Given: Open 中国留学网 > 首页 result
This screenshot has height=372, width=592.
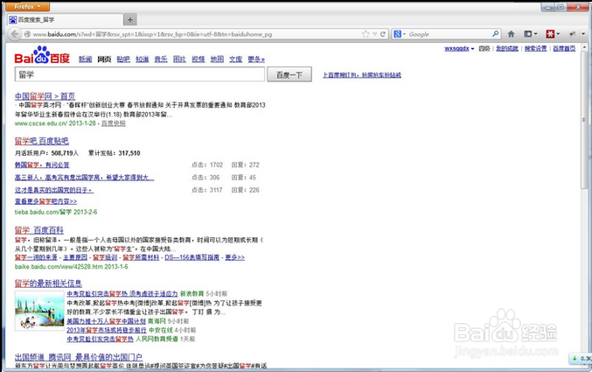Looking at the screenshot, I should tap(45, 96).
